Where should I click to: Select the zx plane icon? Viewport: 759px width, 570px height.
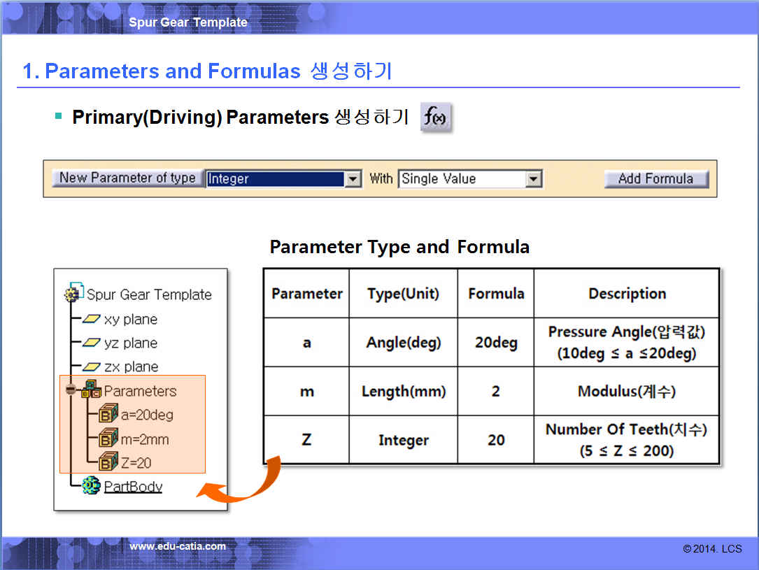[x=91, y=367]
